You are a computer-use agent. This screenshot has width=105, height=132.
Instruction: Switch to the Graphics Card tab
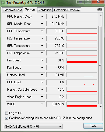[x=13, y=10]
